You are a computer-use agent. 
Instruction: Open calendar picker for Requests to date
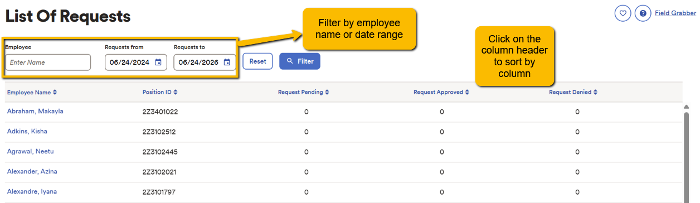[x=227, y=62]
